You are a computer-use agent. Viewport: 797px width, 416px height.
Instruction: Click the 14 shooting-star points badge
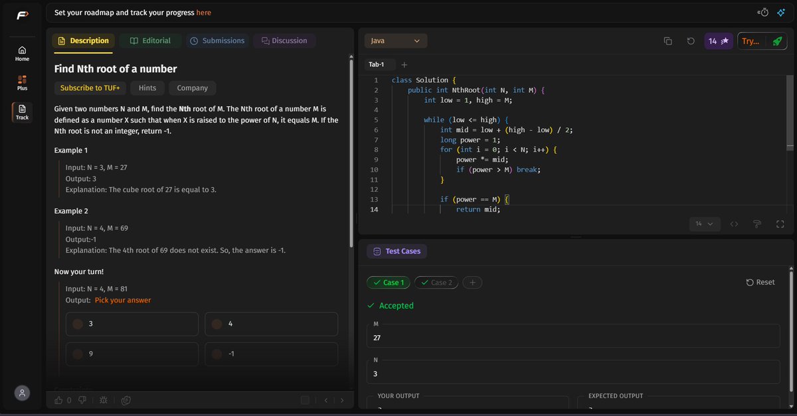(719, 41)
